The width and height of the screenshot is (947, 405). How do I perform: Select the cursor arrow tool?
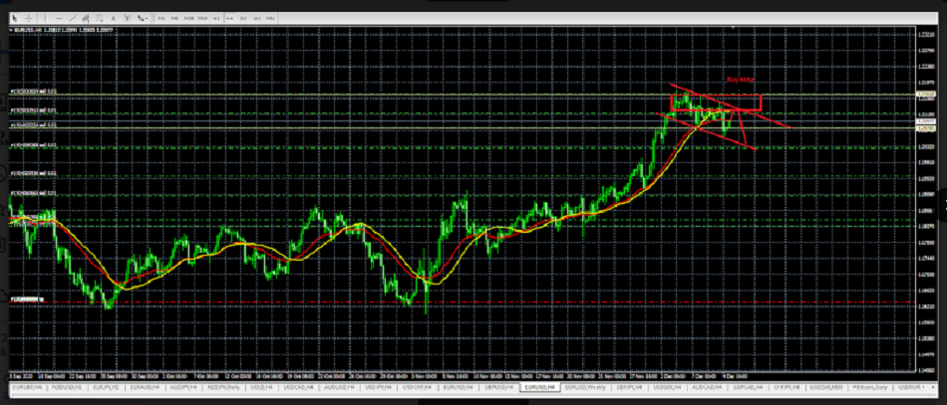coord(15,18)
